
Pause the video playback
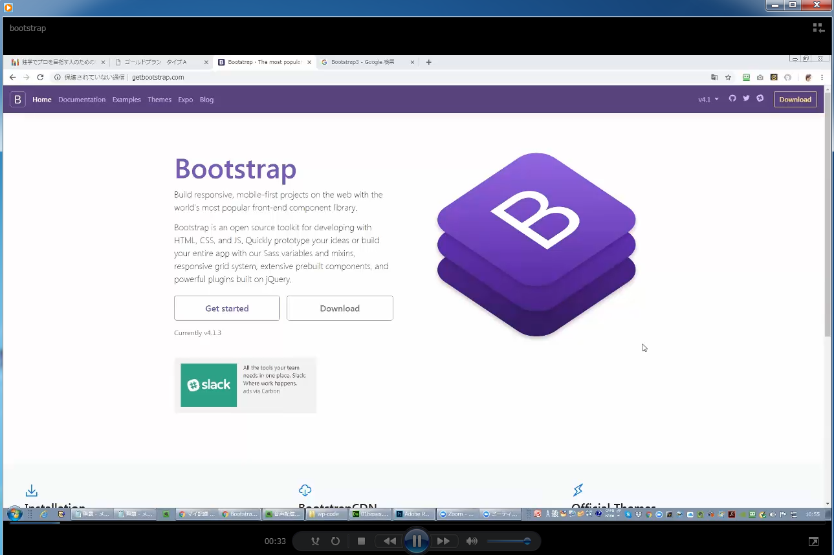pos(417,541)
